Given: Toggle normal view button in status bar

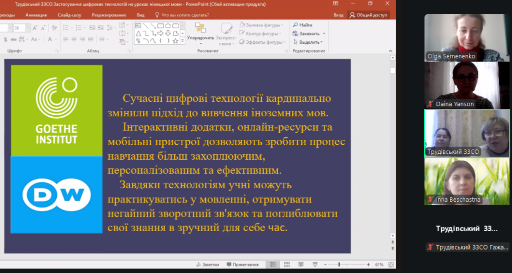Looking at the screenshot, I should tap(272, 265).
